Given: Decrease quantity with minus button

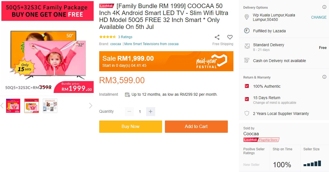Looking at the screenshot, I should (129, 112).
